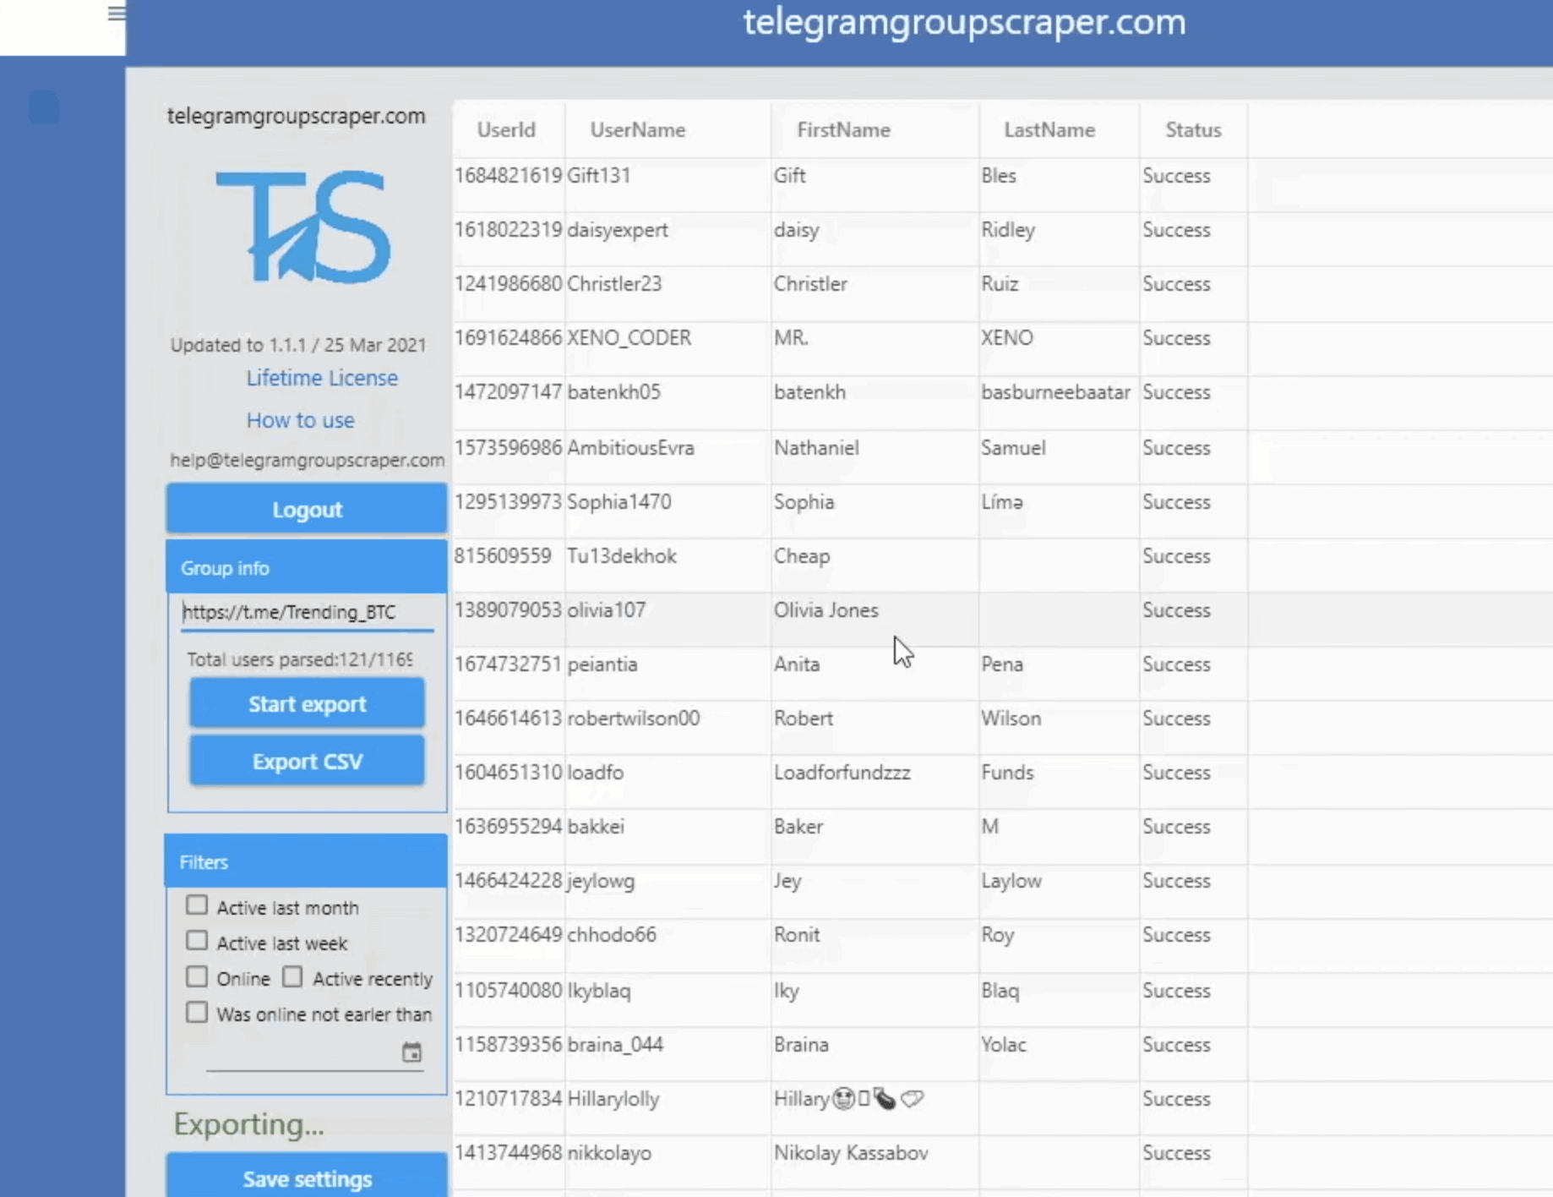Open the Lifetime License link
Image resolution: width=1553 pixels, height=1197 pixels.
tap(322, 378)
